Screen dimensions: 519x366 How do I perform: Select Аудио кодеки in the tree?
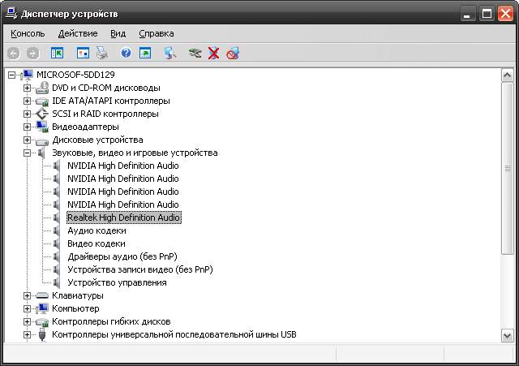96,230
